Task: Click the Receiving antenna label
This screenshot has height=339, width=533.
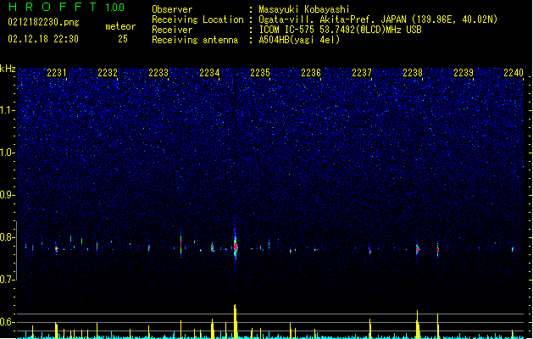Action: click(195, 40)
